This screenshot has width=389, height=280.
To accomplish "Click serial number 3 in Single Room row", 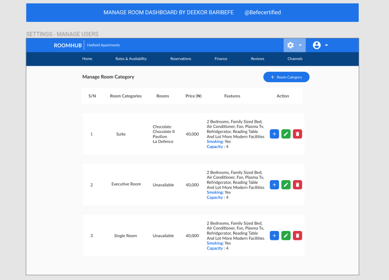I will point(91,236).
